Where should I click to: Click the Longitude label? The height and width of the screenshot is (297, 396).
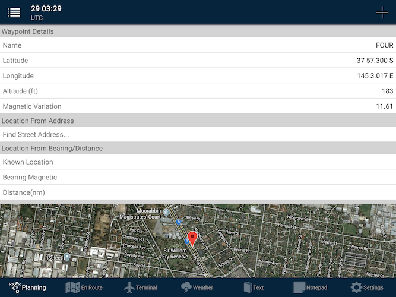click(18, 76)
